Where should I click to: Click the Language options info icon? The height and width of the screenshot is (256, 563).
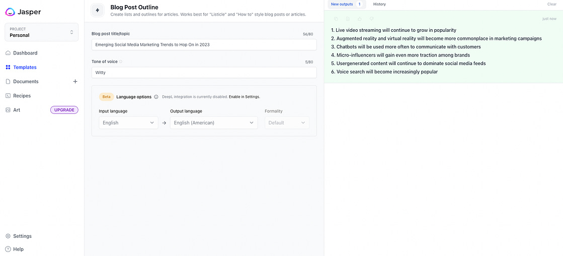[x=156, y=97]
